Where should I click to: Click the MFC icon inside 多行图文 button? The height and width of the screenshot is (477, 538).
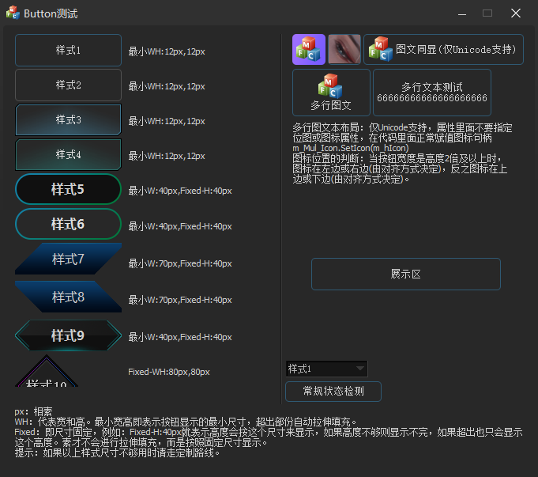tap(330, 86)
